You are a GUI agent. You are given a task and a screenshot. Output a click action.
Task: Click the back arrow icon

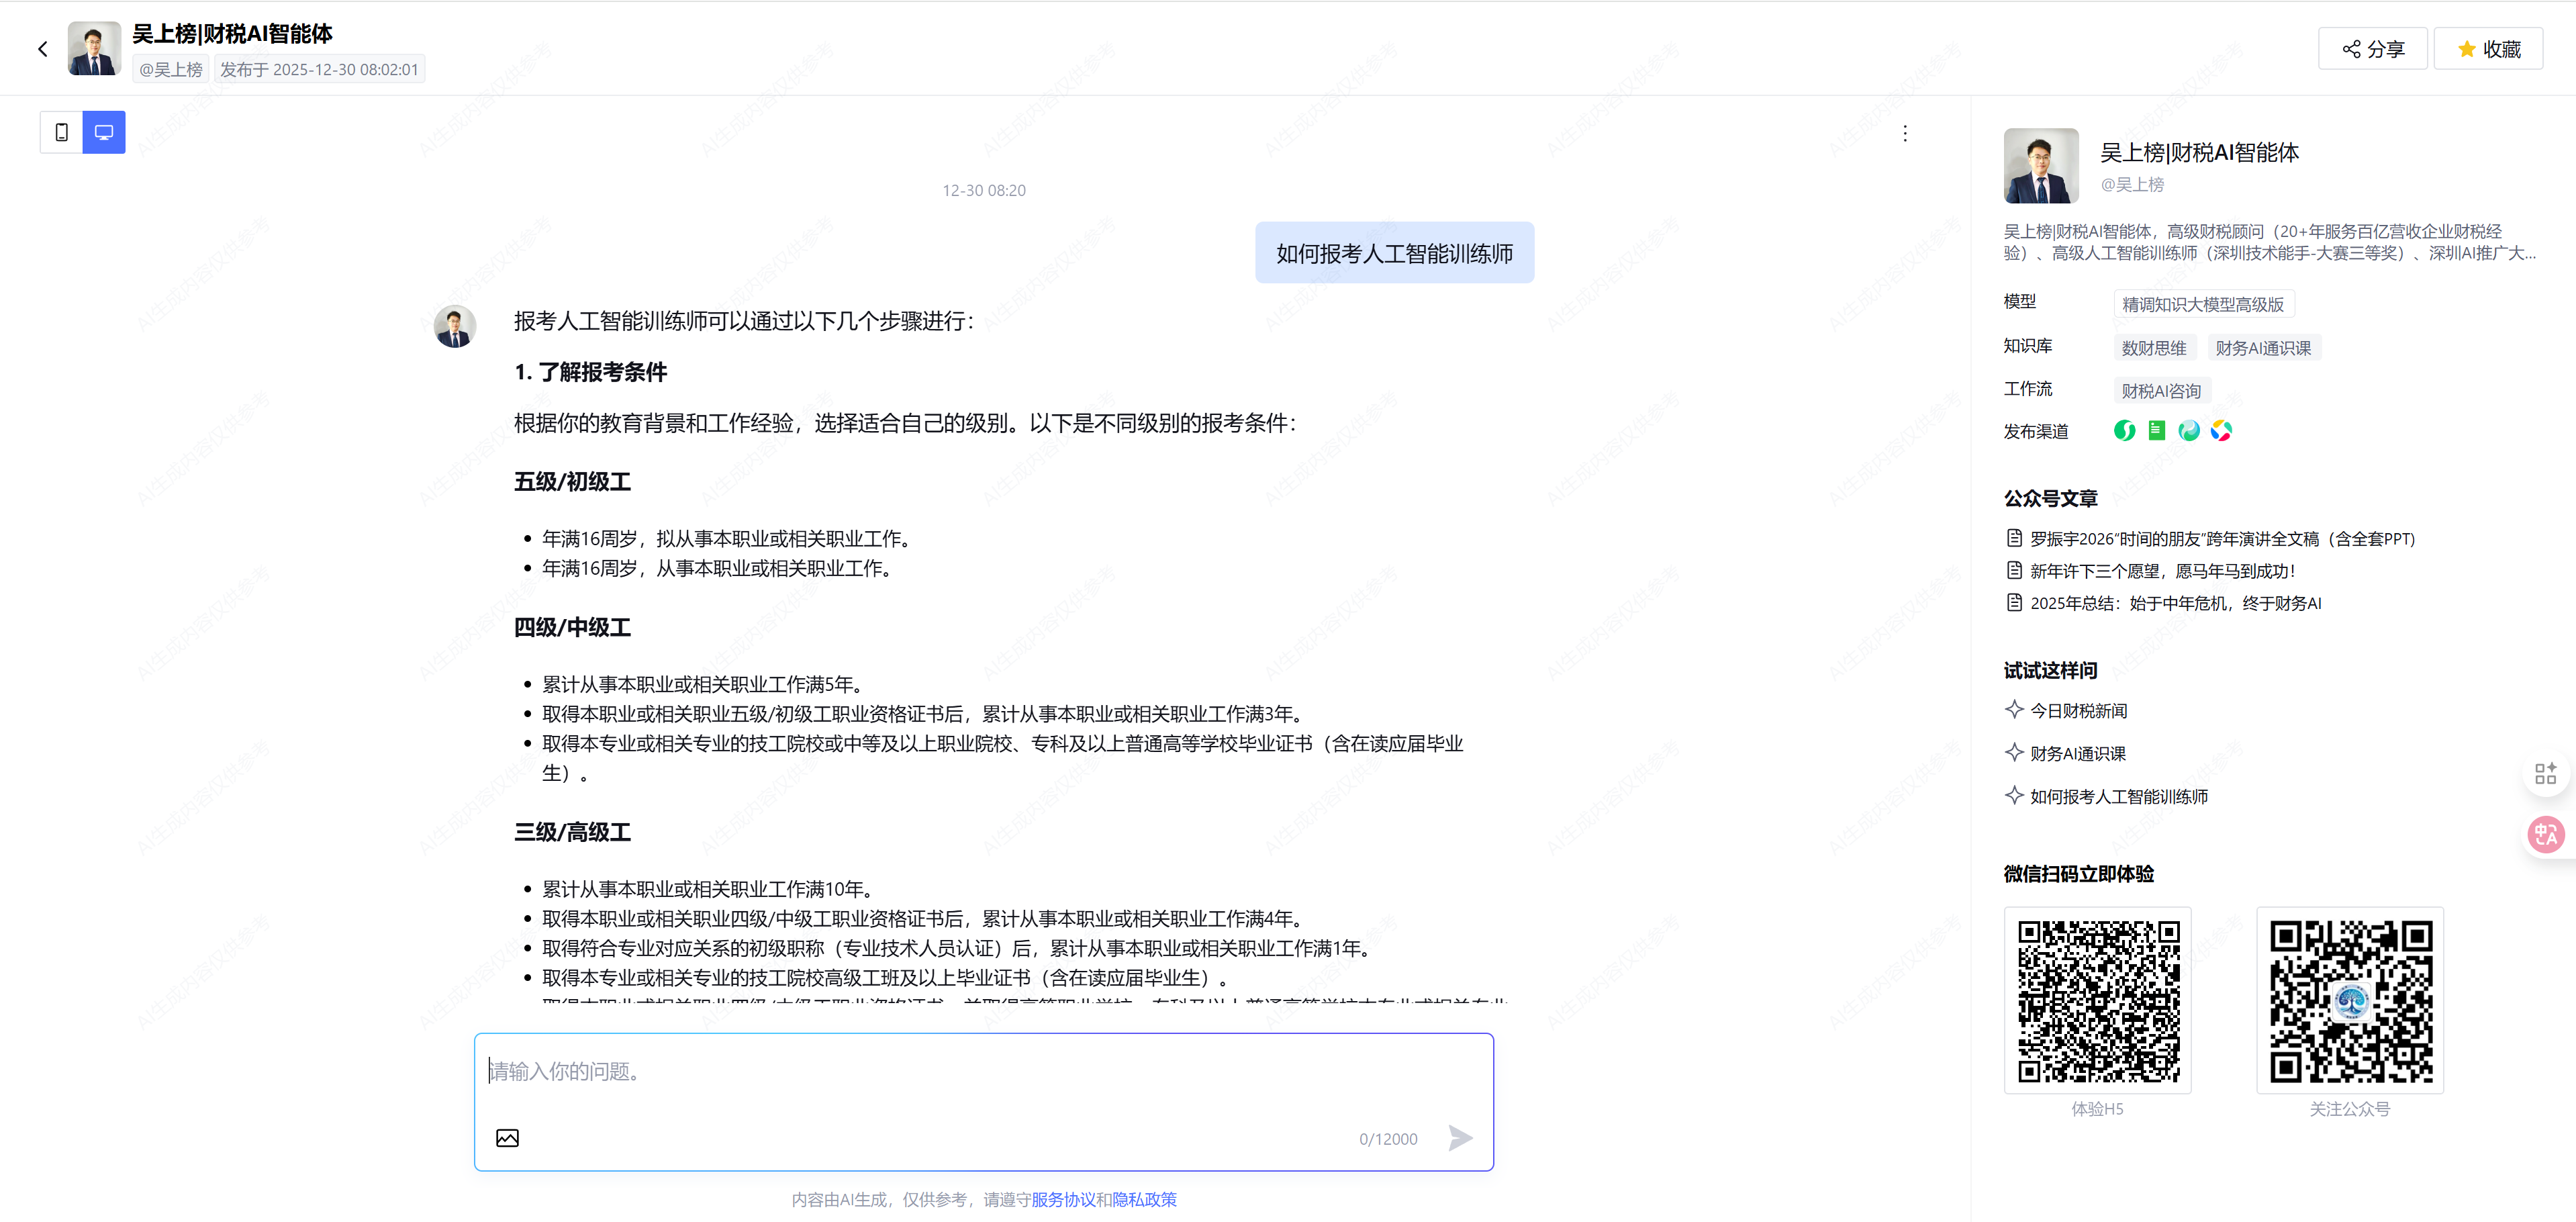[x=43, y=49]
